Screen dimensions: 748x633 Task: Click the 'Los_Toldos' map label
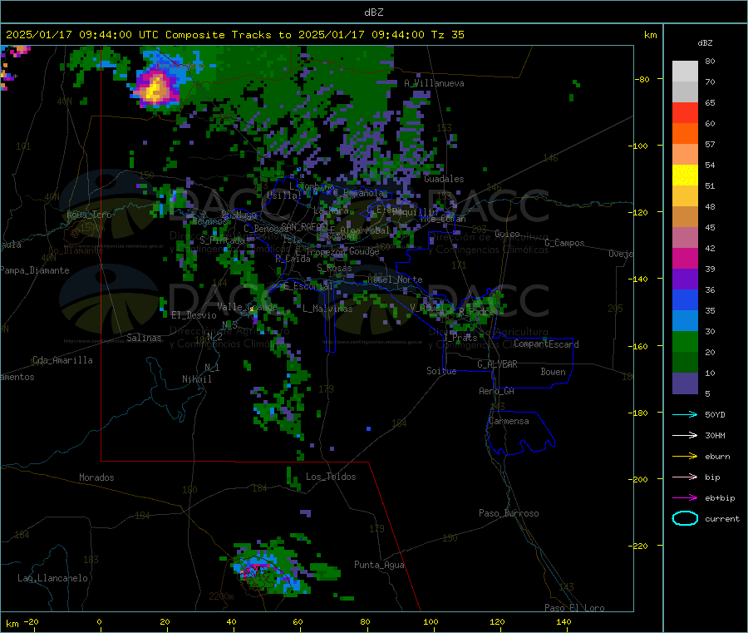tap(331, 477)
